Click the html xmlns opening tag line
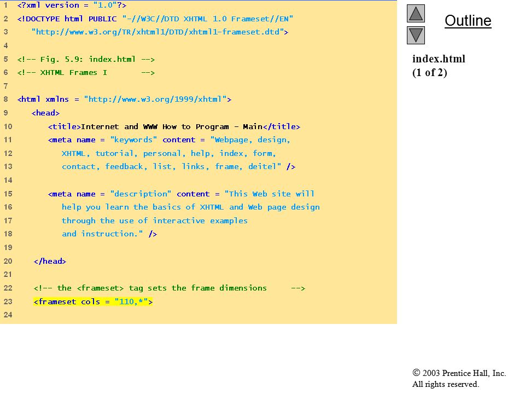525x394 pixels. [124, 100]
